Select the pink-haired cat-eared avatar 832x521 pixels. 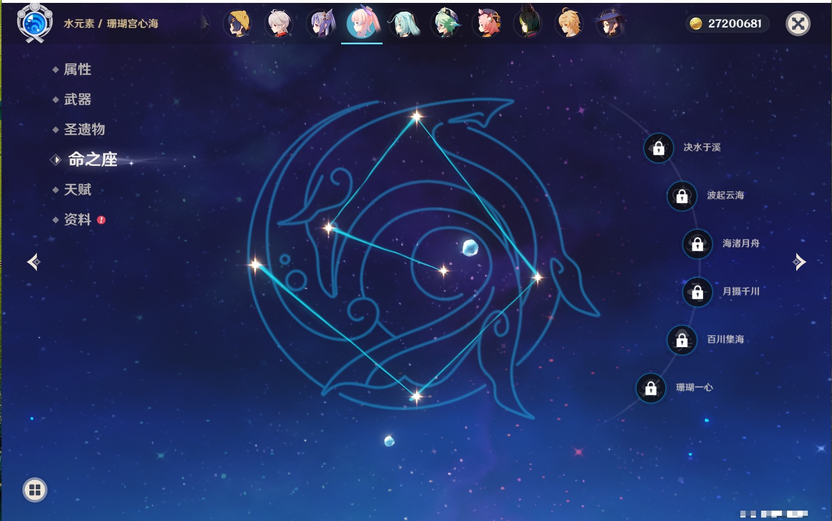pyautogui.click(x=487, y=24)
